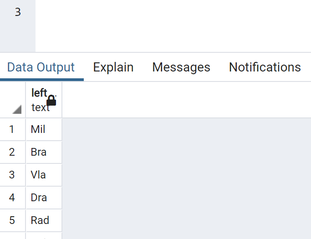The height and width of the screenshot is (239, 311).
Task: Select row number 2 header
Action: point(13,152)
